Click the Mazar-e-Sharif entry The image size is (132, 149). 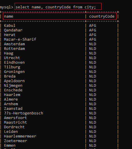tap(20, 39)
